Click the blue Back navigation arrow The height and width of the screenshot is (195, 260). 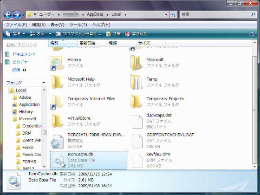[x=7, y=15]
